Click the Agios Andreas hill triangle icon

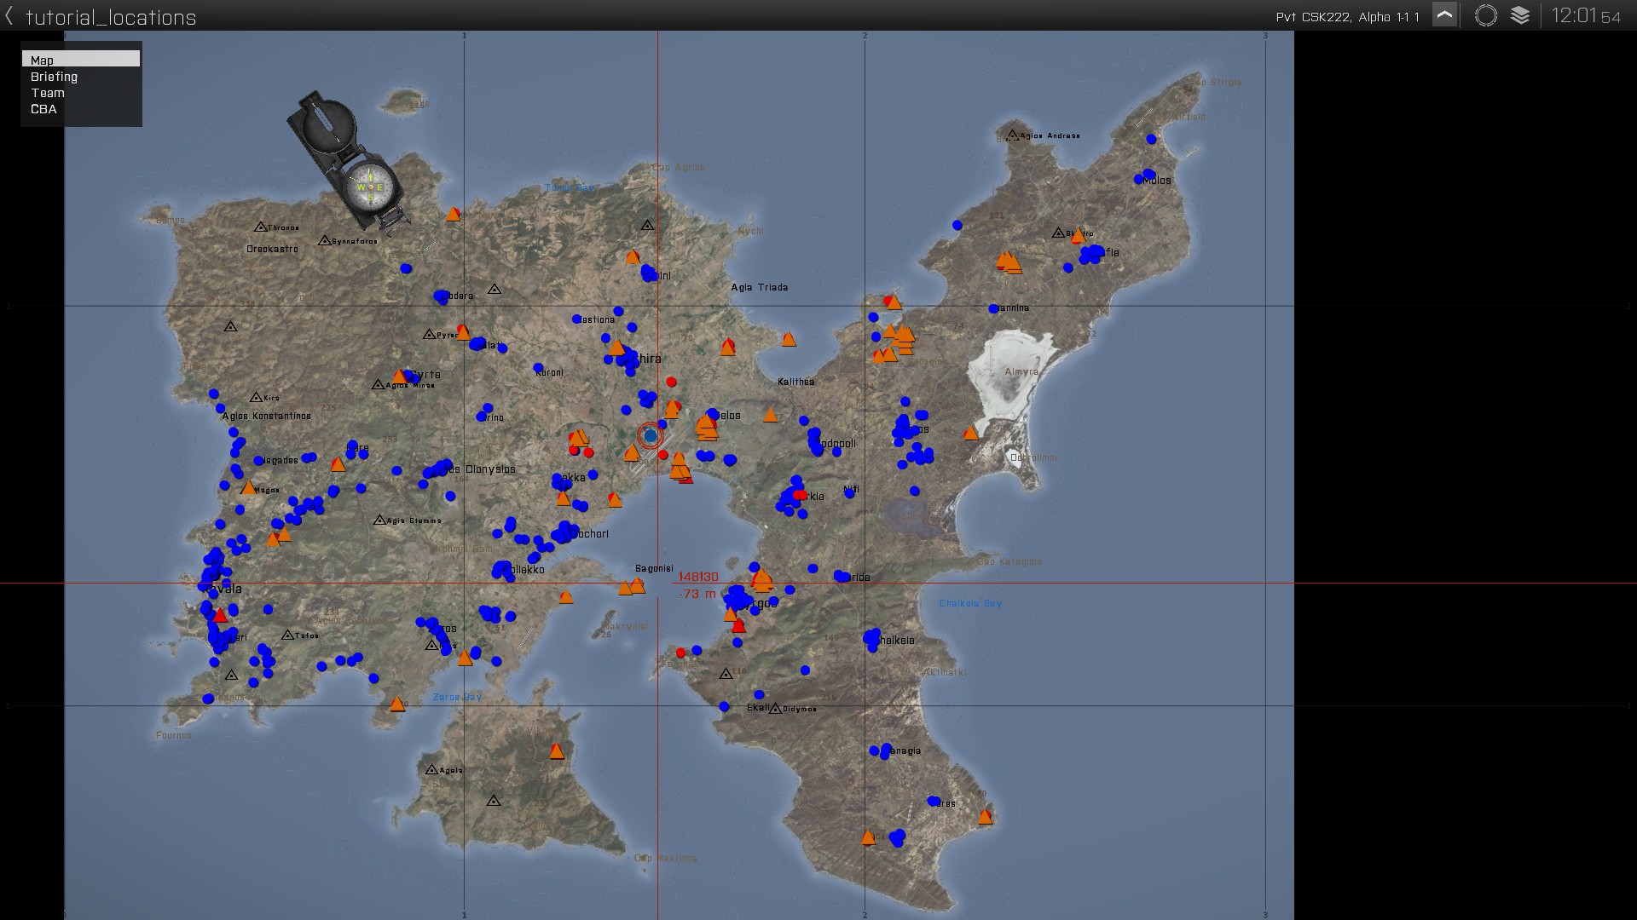pos(1012,135)
